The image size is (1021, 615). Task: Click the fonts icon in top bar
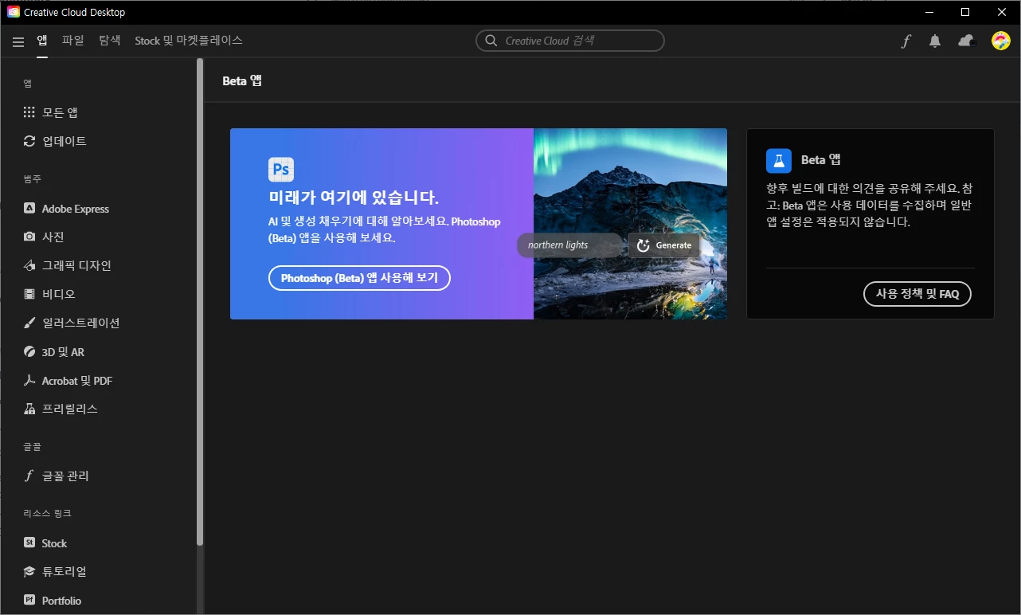906,41
